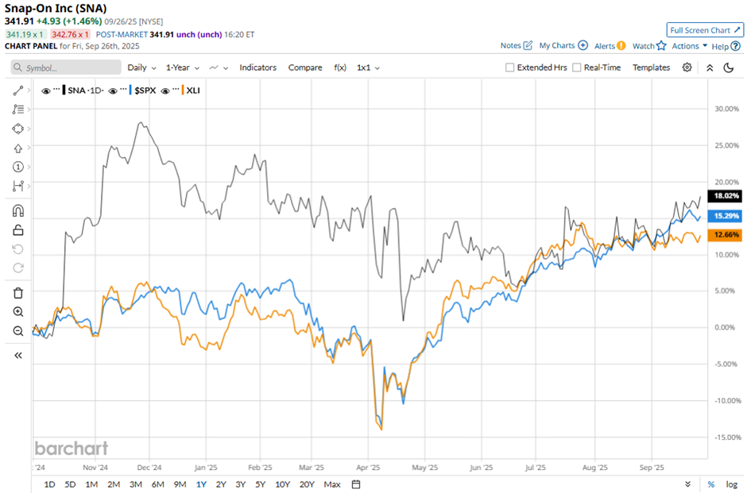Click the Alerts link
The height and width of the screenshot is (493, 747).
(605, 46)
